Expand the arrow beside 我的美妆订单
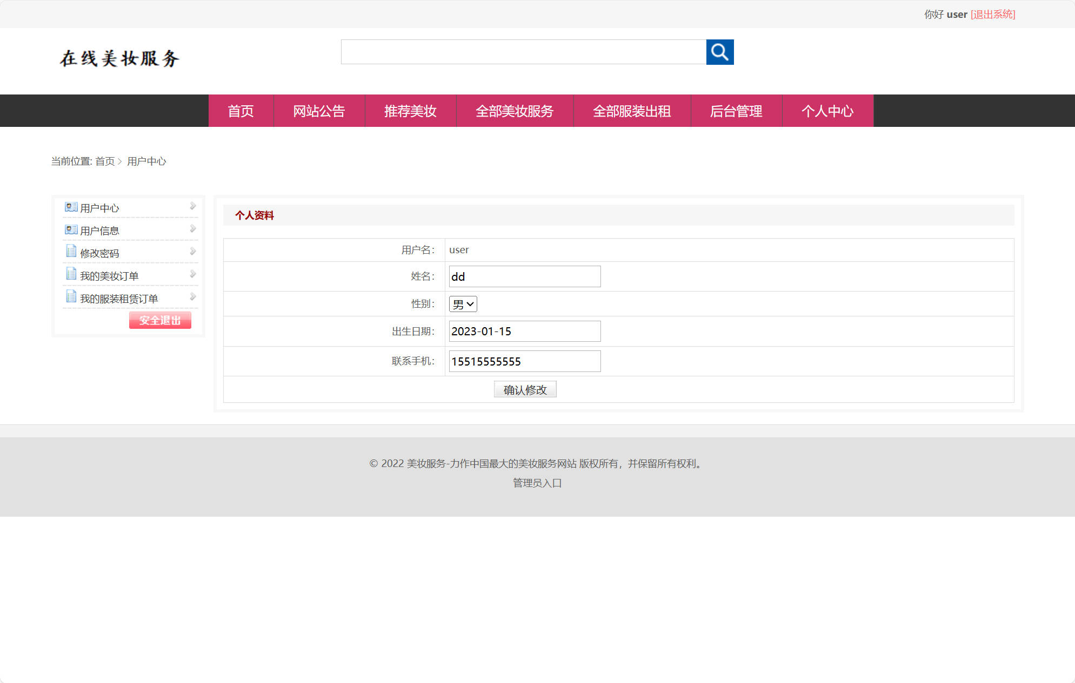Viewport: 1075px width, 683px height. [193, 273]
